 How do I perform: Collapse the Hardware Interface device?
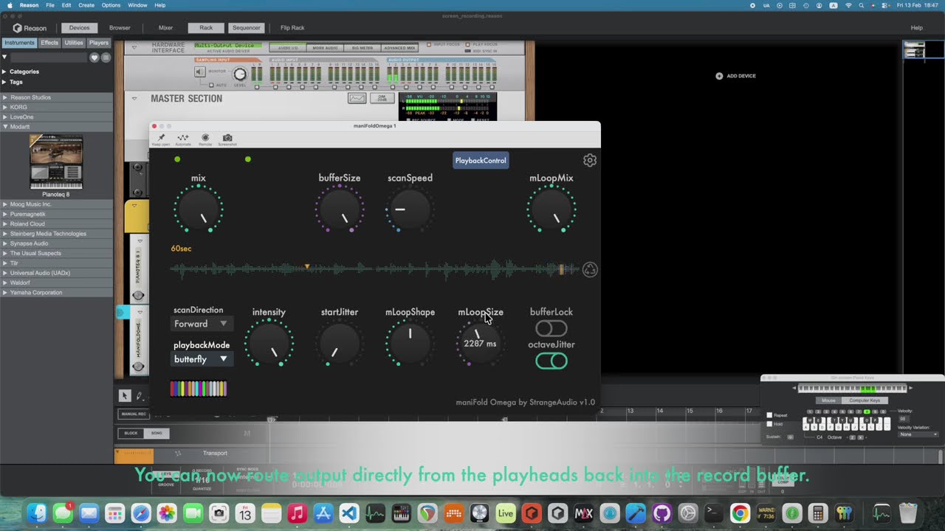pyautogui.click(x=134, y=47)
